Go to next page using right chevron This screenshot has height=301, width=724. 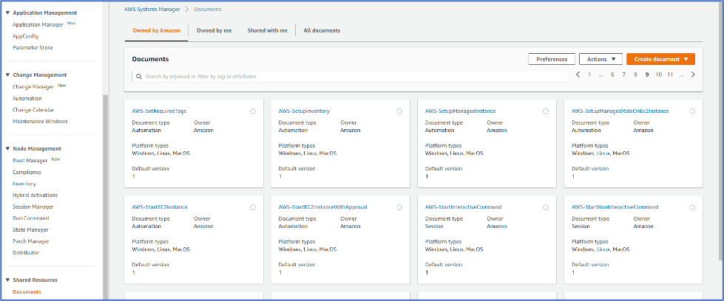pyautogui.click(x=693, y=75)
